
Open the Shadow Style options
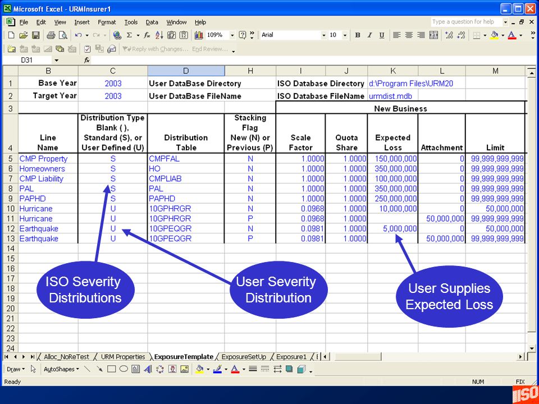pos(289,369)
